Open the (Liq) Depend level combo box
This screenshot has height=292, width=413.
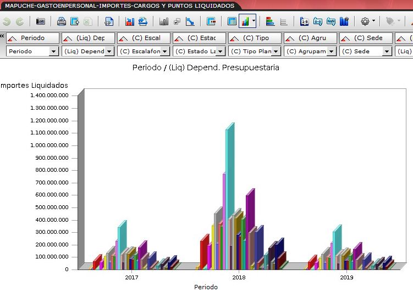pyautogui.click(x=88, y=51)
